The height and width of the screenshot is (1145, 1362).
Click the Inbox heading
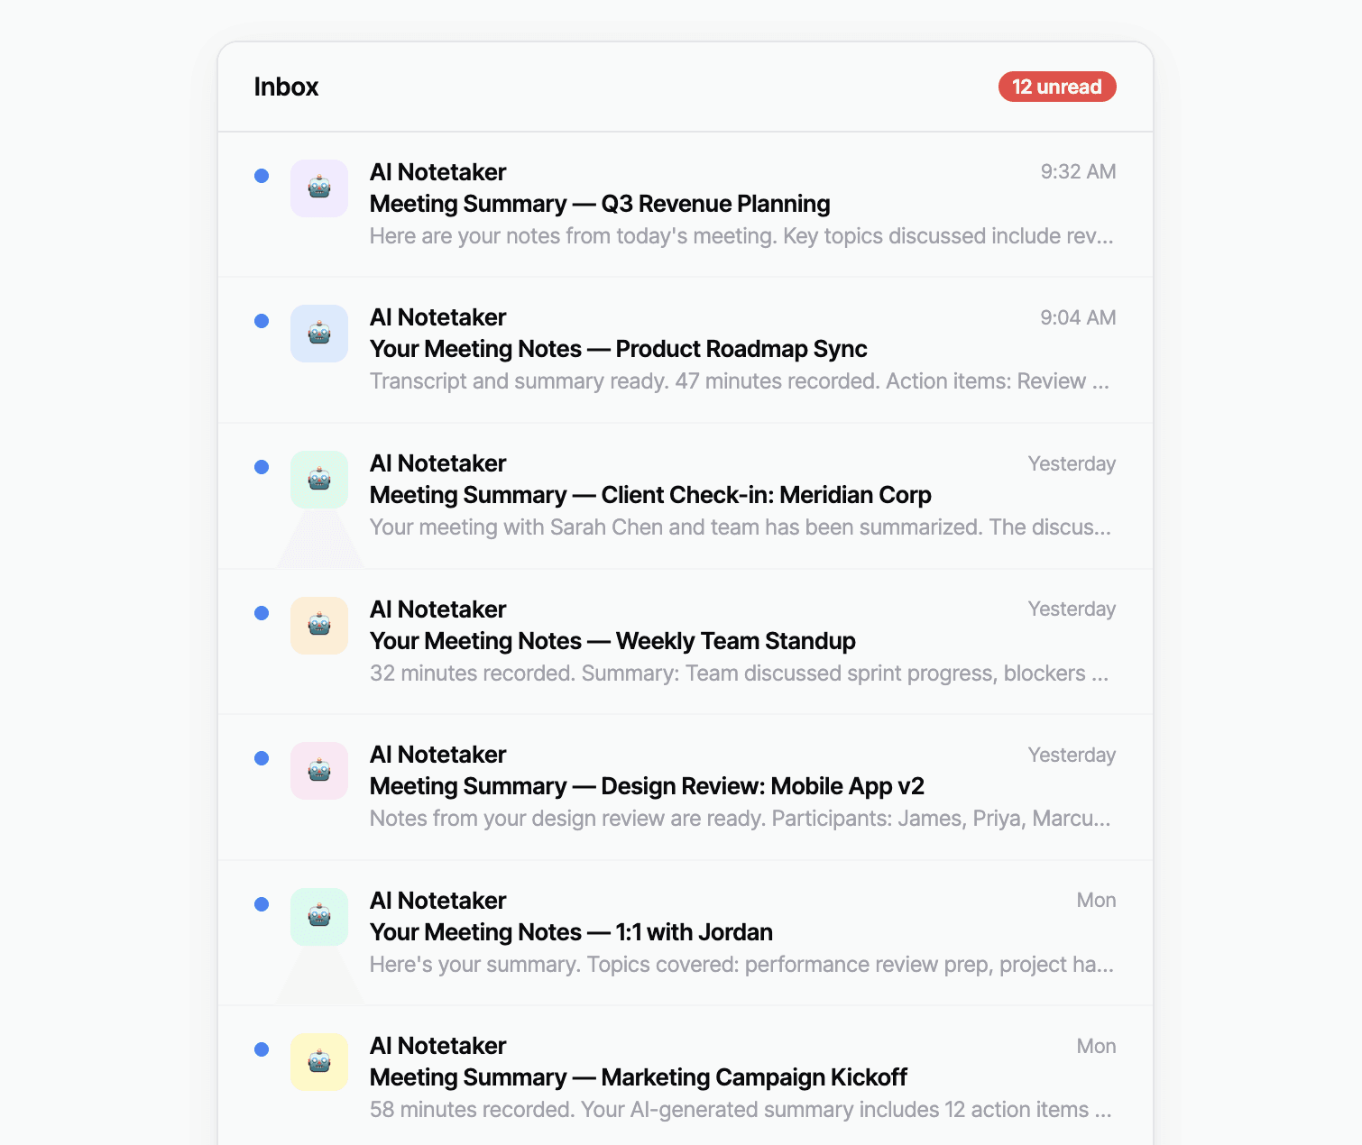click(286, 87)
